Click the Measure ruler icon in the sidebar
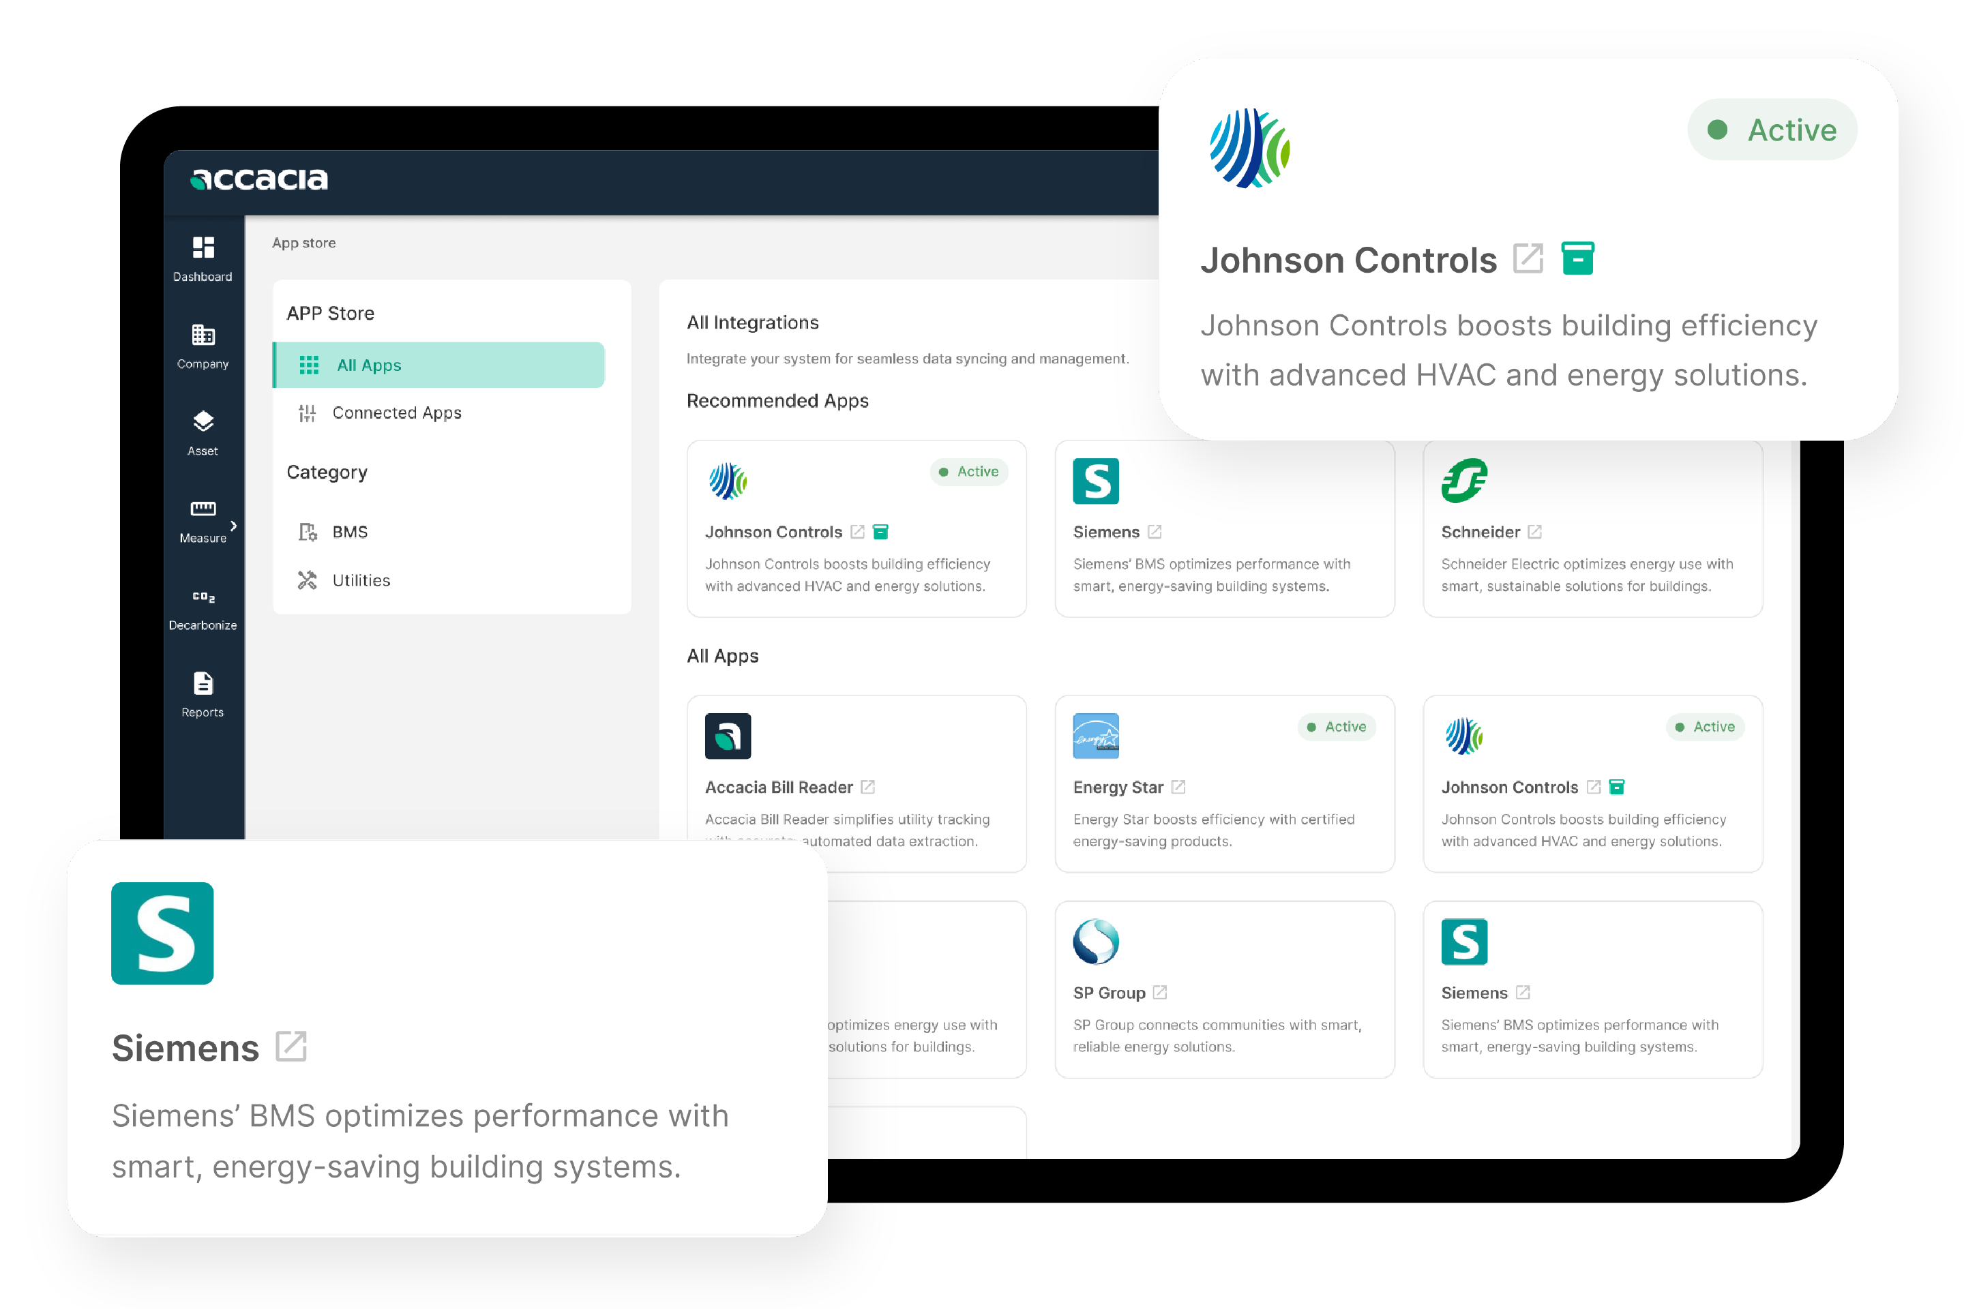Viewport: 1964px width, 1309px height. (x=203, y=509)
